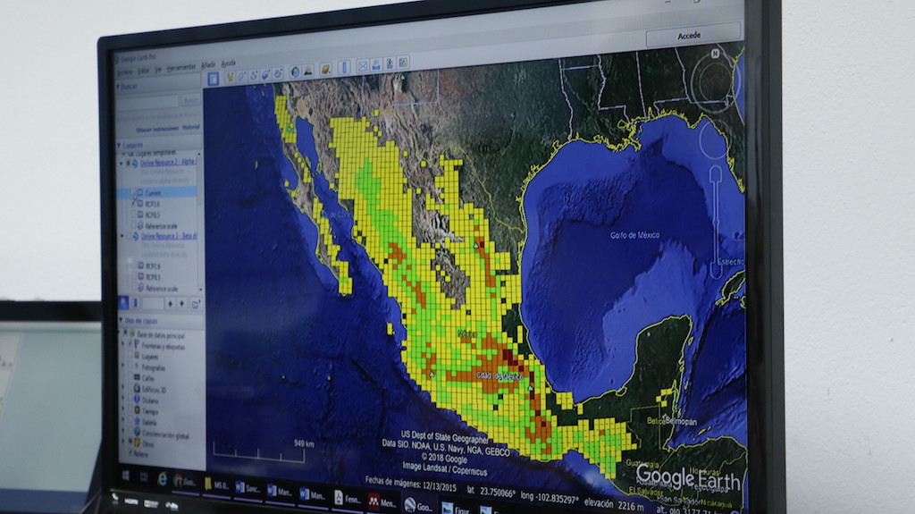The image size is (915, 514).
Task: Open the Mendeley taskbar item
Action: pyautogui.click(x=382, y=501)
